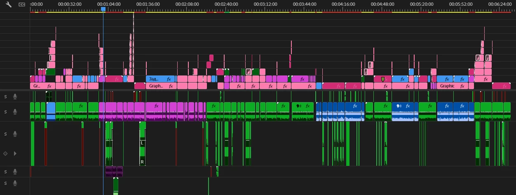This screenshot has width=516, height=195.
Task: Click ruler timecode 00:03:44:00
Action: pos(305,4)
